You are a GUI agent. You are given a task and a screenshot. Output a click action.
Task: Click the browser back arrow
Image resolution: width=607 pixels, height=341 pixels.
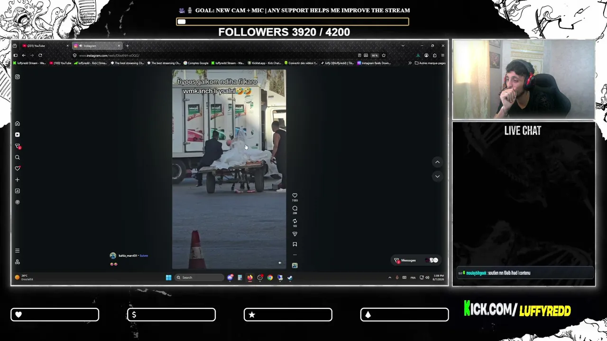(x=24, y=55)
